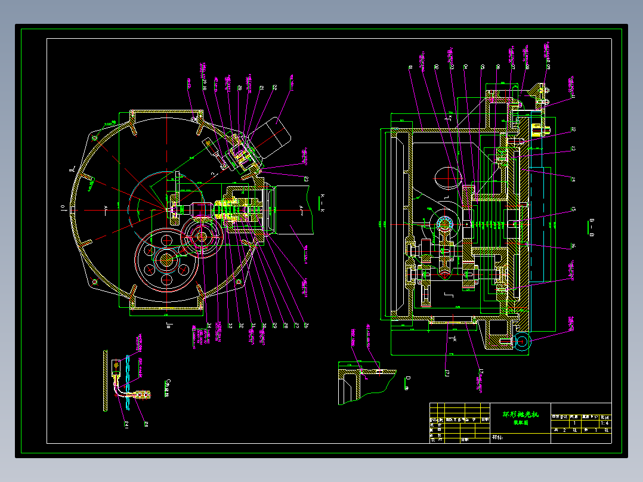Click part callout number 29 below left view
Viewport: 643px width, 482px height.
(x=274, y=325)
